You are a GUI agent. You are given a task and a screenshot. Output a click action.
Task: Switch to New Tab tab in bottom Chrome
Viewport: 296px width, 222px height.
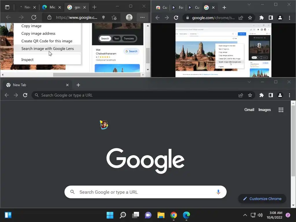tap(37, 85)
